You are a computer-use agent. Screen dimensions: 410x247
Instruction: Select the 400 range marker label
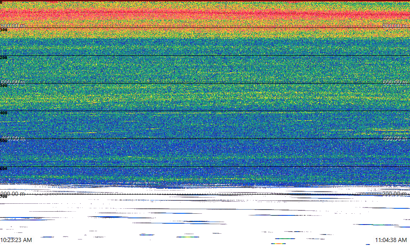pyautogui.click(x=4, y=113)
